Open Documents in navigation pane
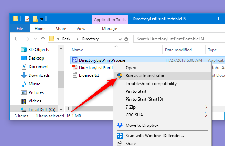Screen dimensions: 225x146 (x=39, y=67)
